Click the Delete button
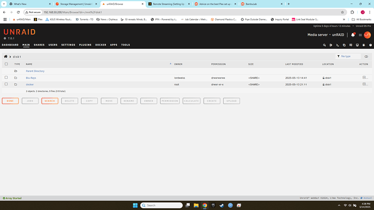 (x=69, y=101)
